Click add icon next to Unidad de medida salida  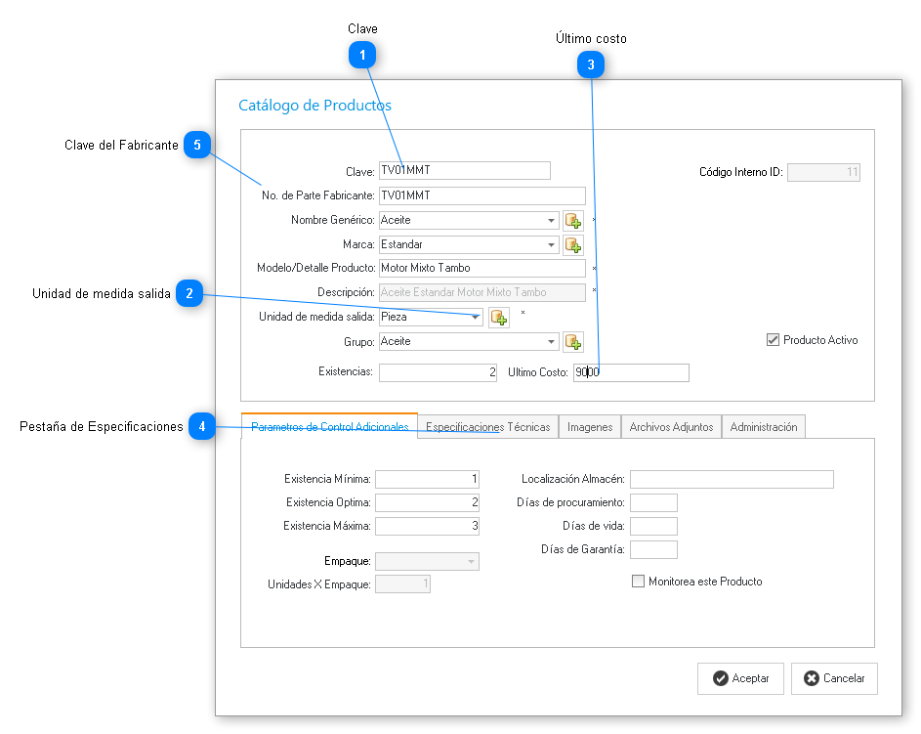tap(499, 318)
